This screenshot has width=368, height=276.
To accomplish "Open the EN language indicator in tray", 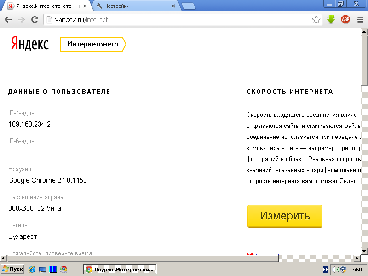I will click(326, 270).
